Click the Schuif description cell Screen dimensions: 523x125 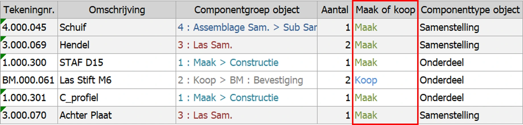pos(73,27)
